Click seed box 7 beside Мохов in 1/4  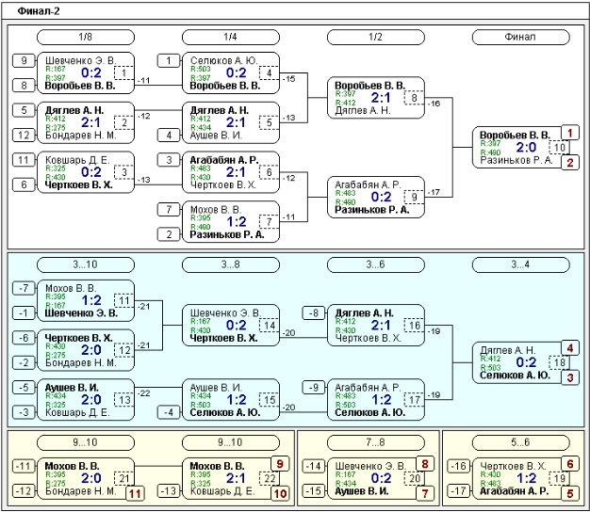[169, 209]
